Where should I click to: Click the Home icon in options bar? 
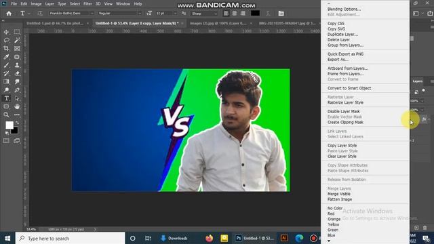9,14
